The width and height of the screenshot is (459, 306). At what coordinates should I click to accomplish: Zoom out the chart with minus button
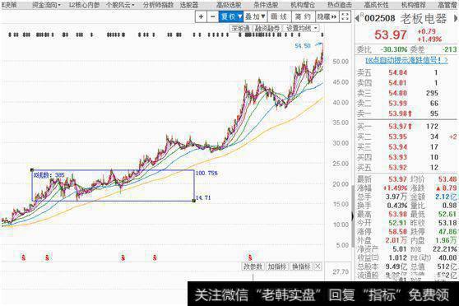(x=213, y=17)
